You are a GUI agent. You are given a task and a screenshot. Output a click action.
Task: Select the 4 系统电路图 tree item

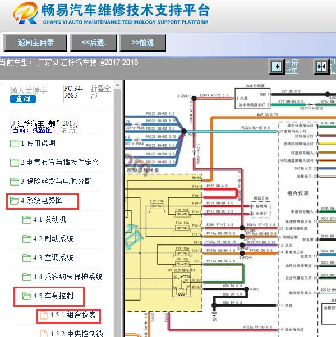(x=42, y=201)
